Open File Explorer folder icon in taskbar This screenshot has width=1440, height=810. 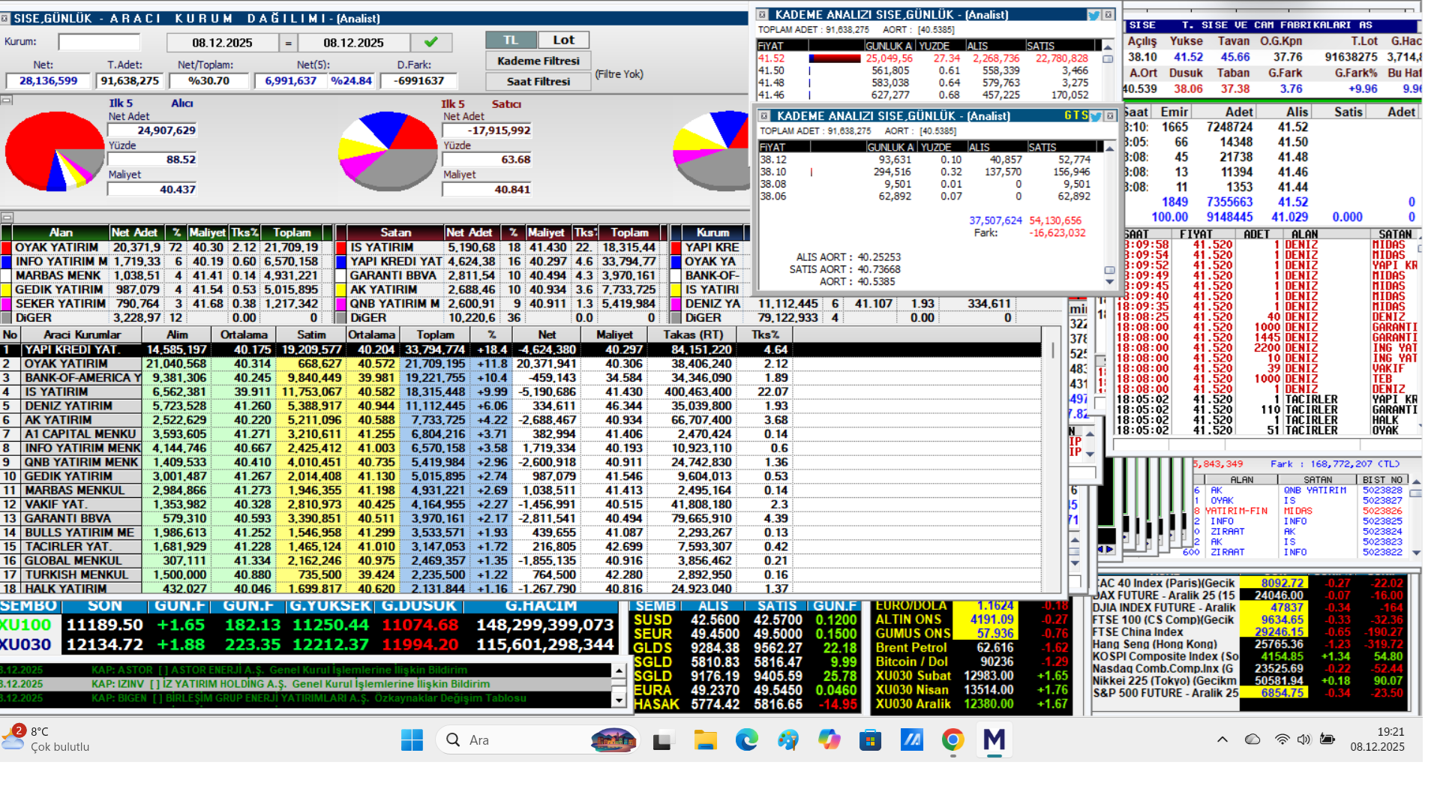(705, 740)
